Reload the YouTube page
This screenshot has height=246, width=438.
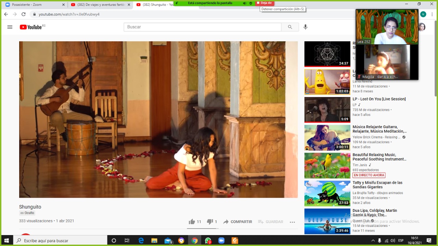pyautogui.click(x=24, y=14)
